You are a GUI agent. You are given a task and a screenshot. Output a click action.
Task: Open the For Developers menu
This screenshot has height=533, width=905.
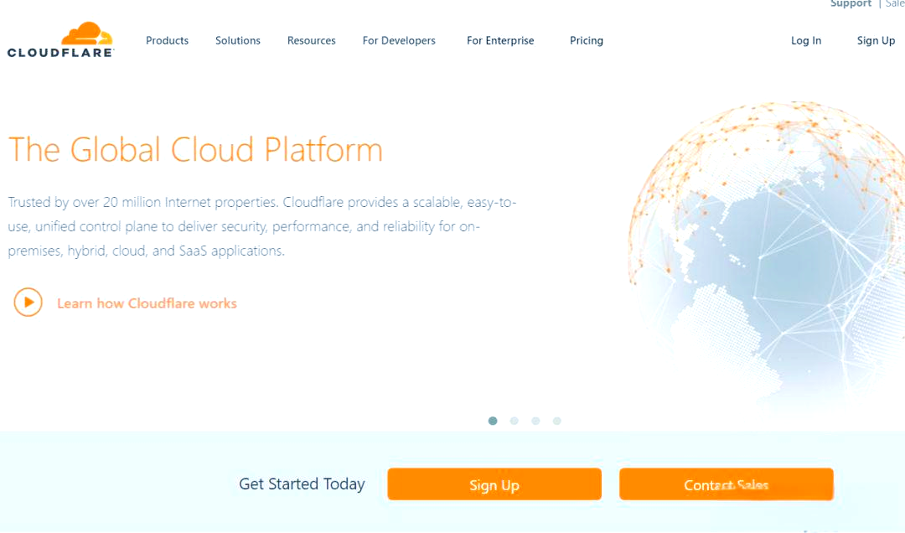[399, 40]
